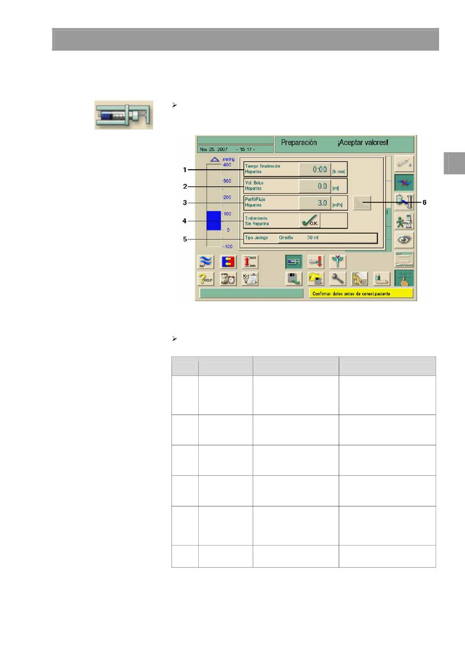Click the ¡Aceptar valores! header text

(363, 143)
